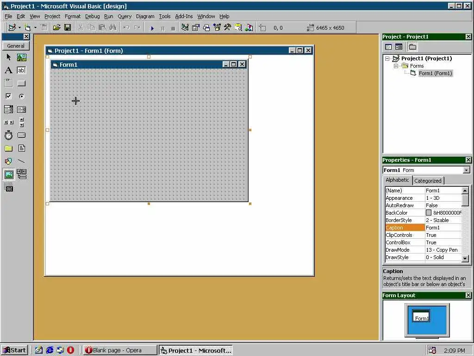Image resolution: width=474 pixels, height=356 pixels.
Task: Open Object Browser from the toolbar
Action: [217, 27]
